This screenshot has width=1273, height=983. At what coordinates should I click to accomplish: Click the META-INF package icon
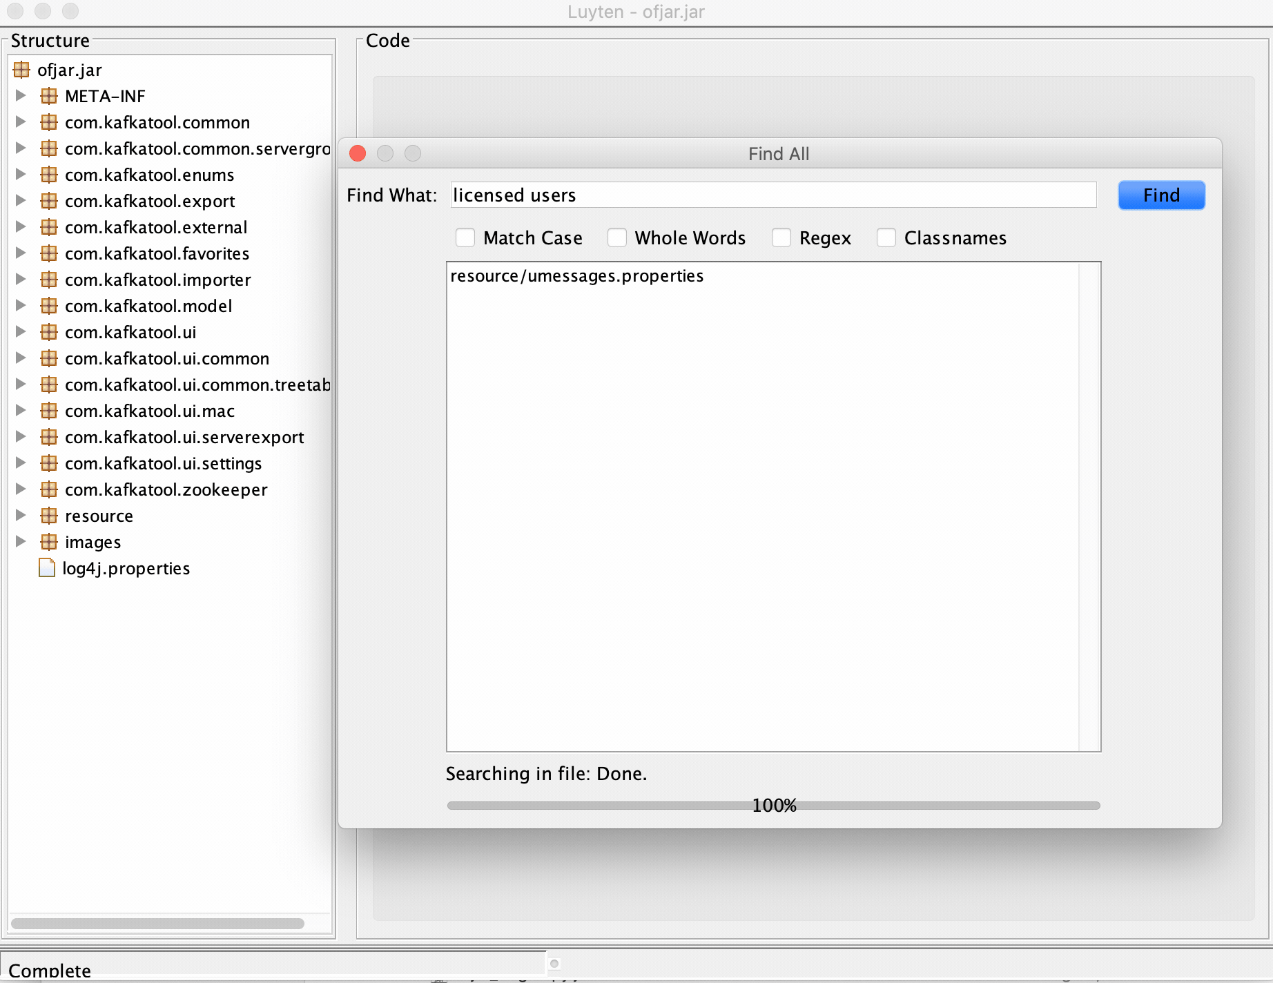[49, 96]
